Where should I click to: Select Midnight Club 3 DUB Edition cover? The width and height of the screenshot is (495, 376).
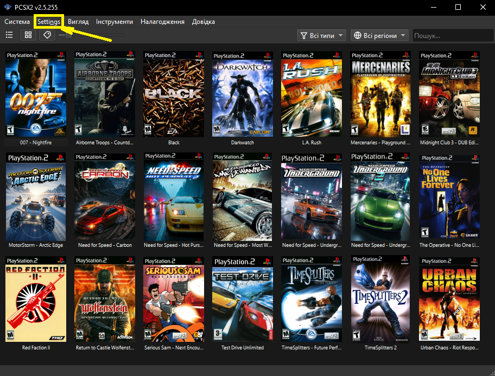[449, 94]
